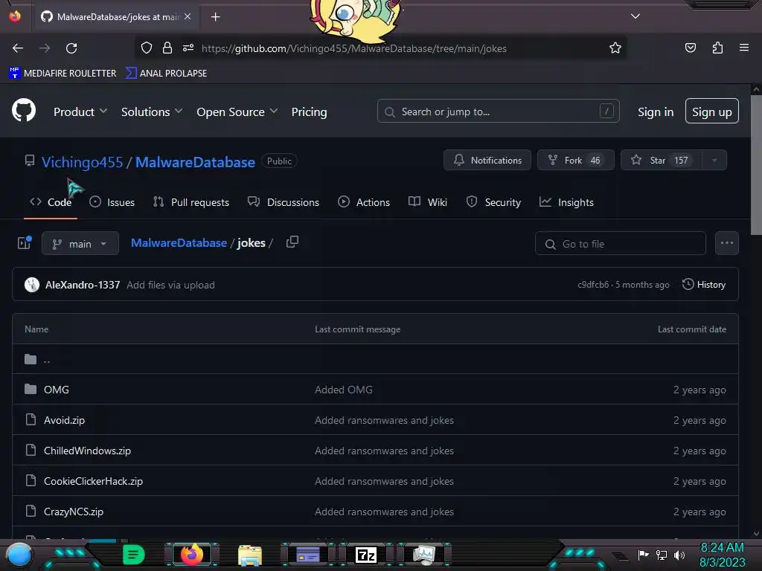
Task: Switch to the Pull requests tab
Action: (191, 202)
